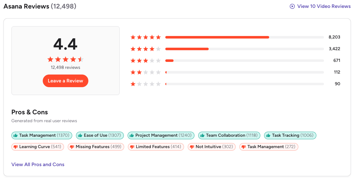Select the Ease of Use pro tag
This screenshot has height=180, width=361.
point(100,135)
